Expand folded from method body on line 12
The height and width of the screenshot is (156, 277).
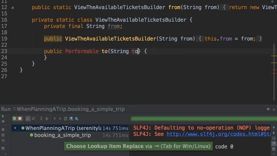pos(224,7)
